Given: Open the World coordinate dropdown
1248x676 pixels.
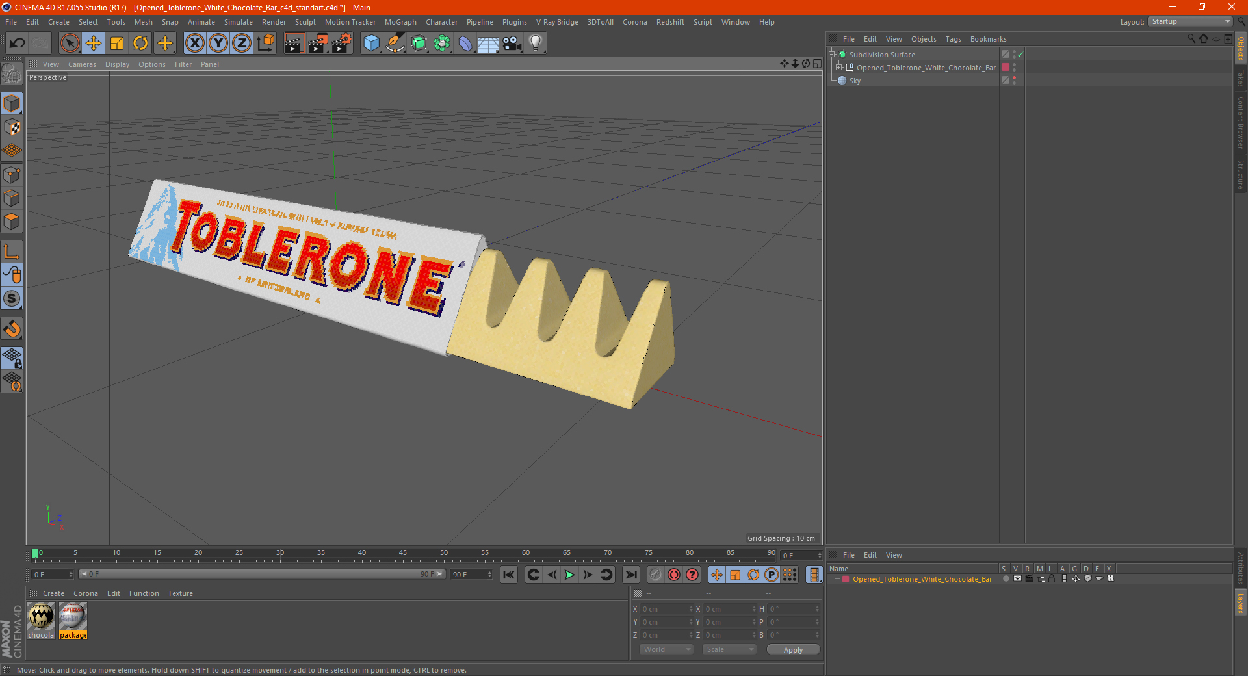Looking at the screenshot, I should 666,649.
